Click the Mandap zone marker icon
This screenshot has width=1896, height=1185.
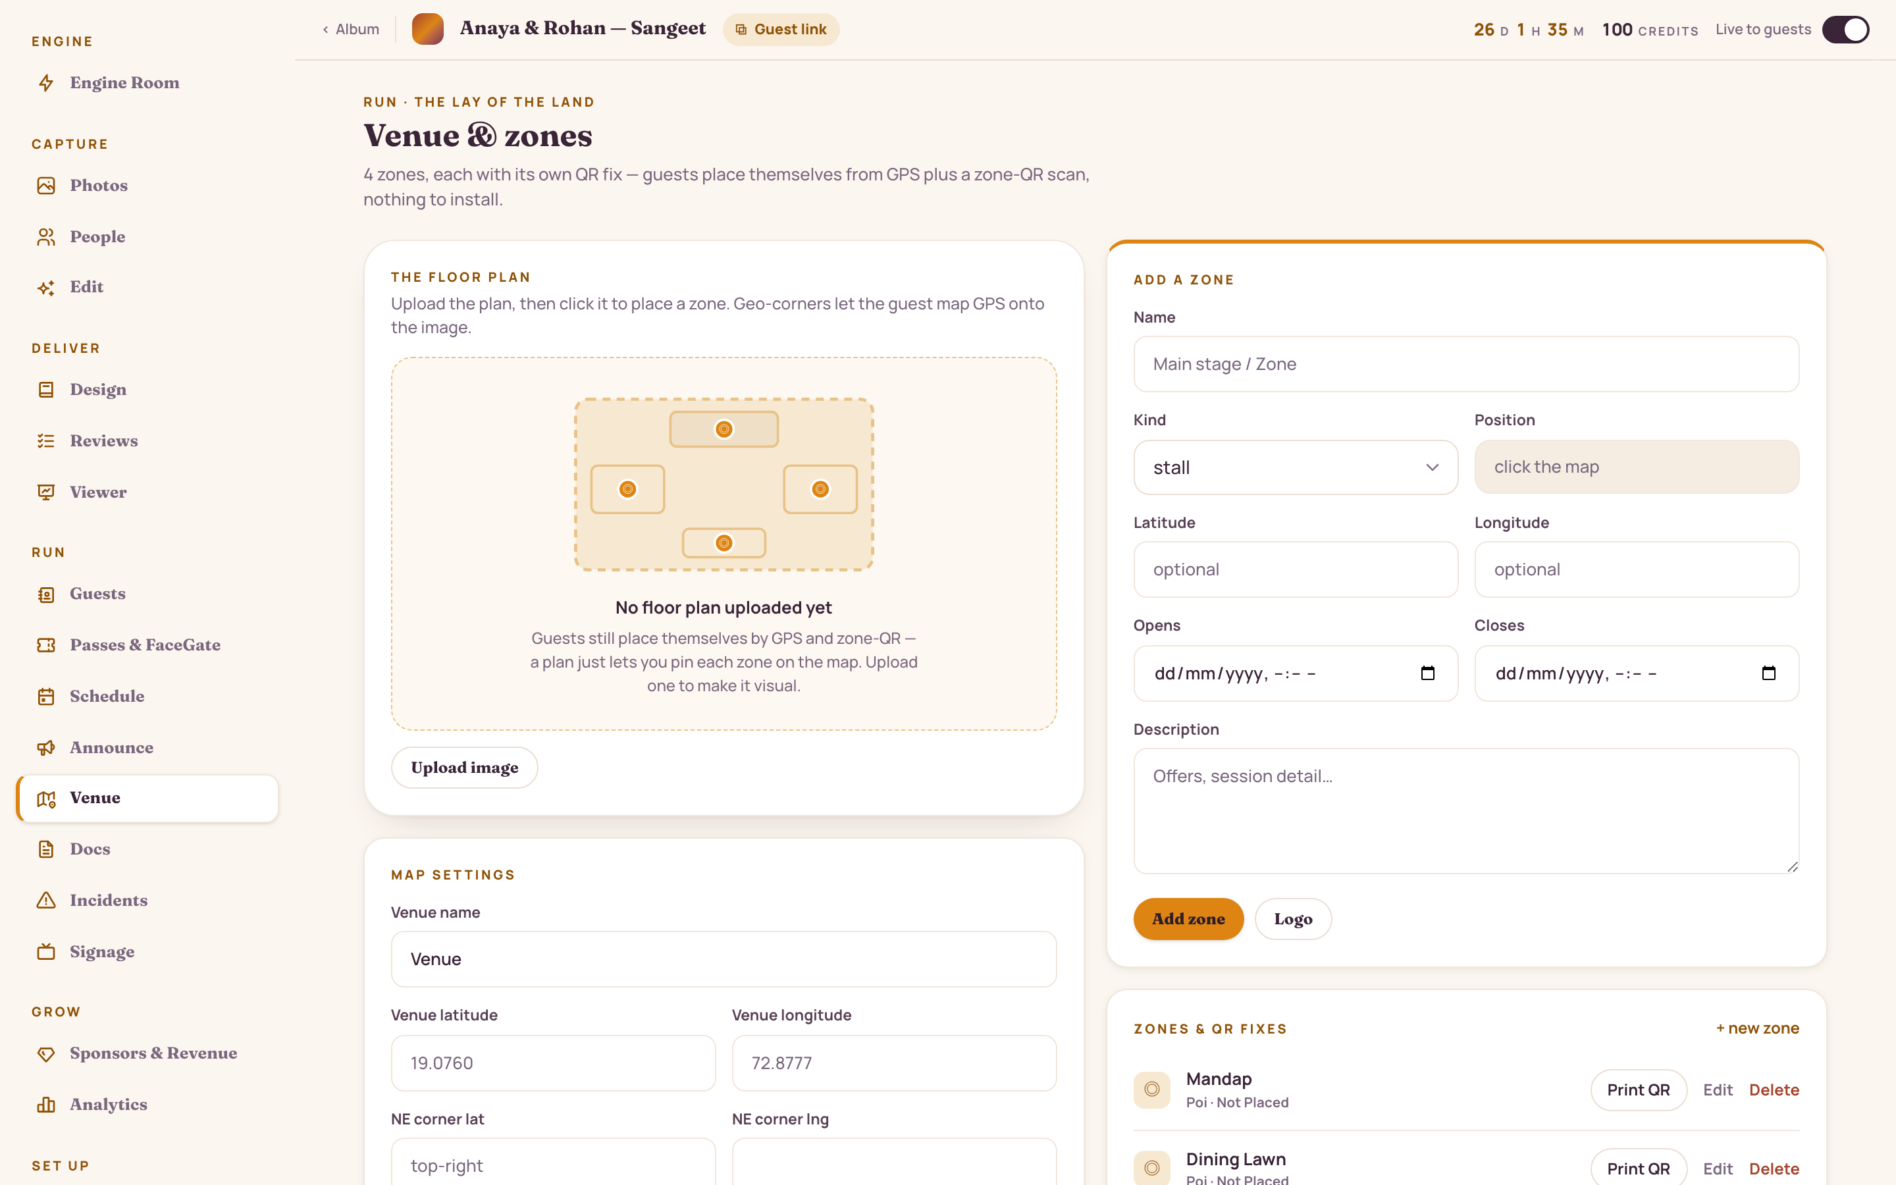point(1151,1090)
